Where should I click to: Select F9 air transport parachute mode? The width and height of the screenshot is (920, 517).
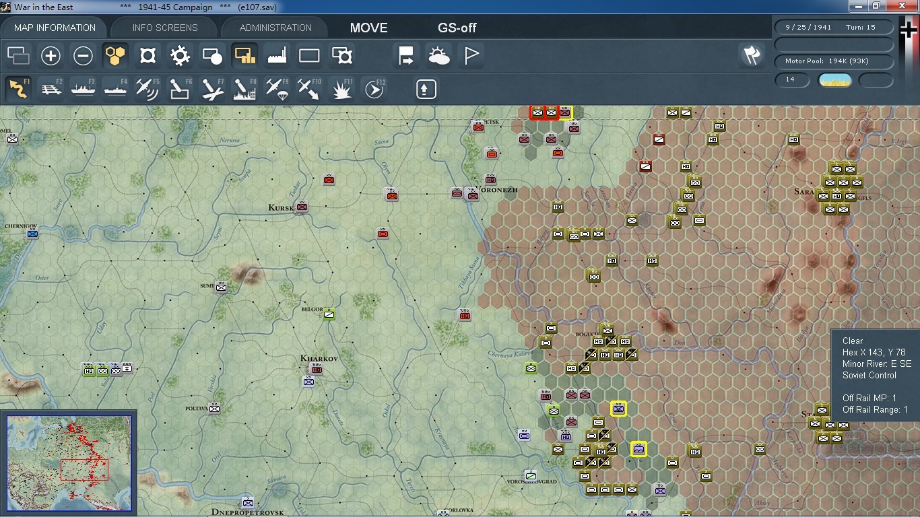[x=277, y=89]
